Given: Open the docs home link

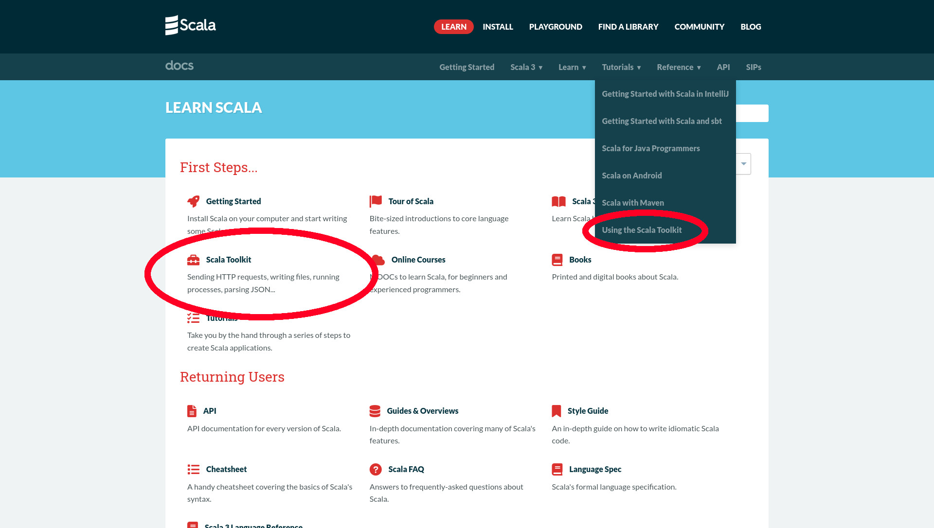Looking at the screenshot, I should point(179,66).
